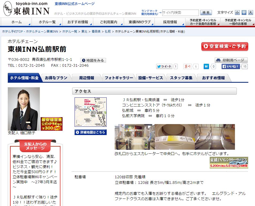The width and height of the screenshot is (255, 206).
Task: Click the manager 樋口朋子 portrait photo
Action: coord(24,109)
